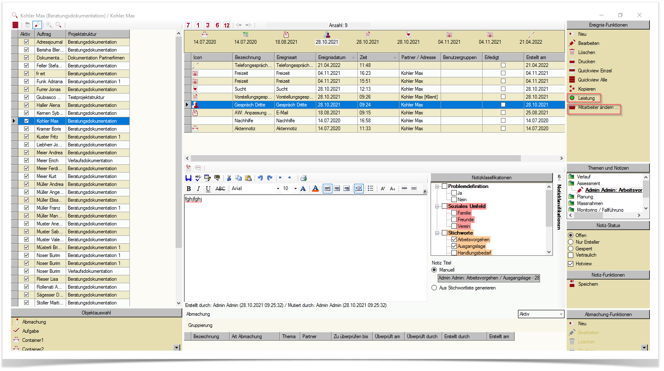Apply subscript formatting
Image resolution: width=664 pixels, height=371 pixels.
pyautogui.click(x=392, y=189)
